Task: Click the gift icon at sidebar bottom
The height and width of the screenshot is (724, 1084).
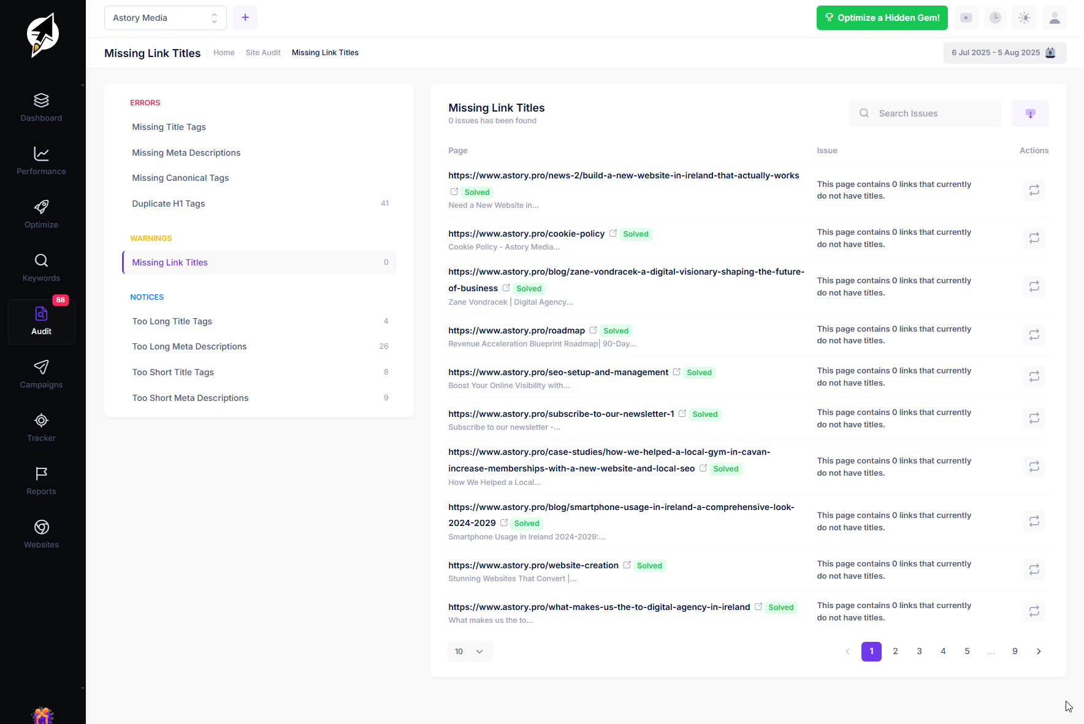Action: 42,715
